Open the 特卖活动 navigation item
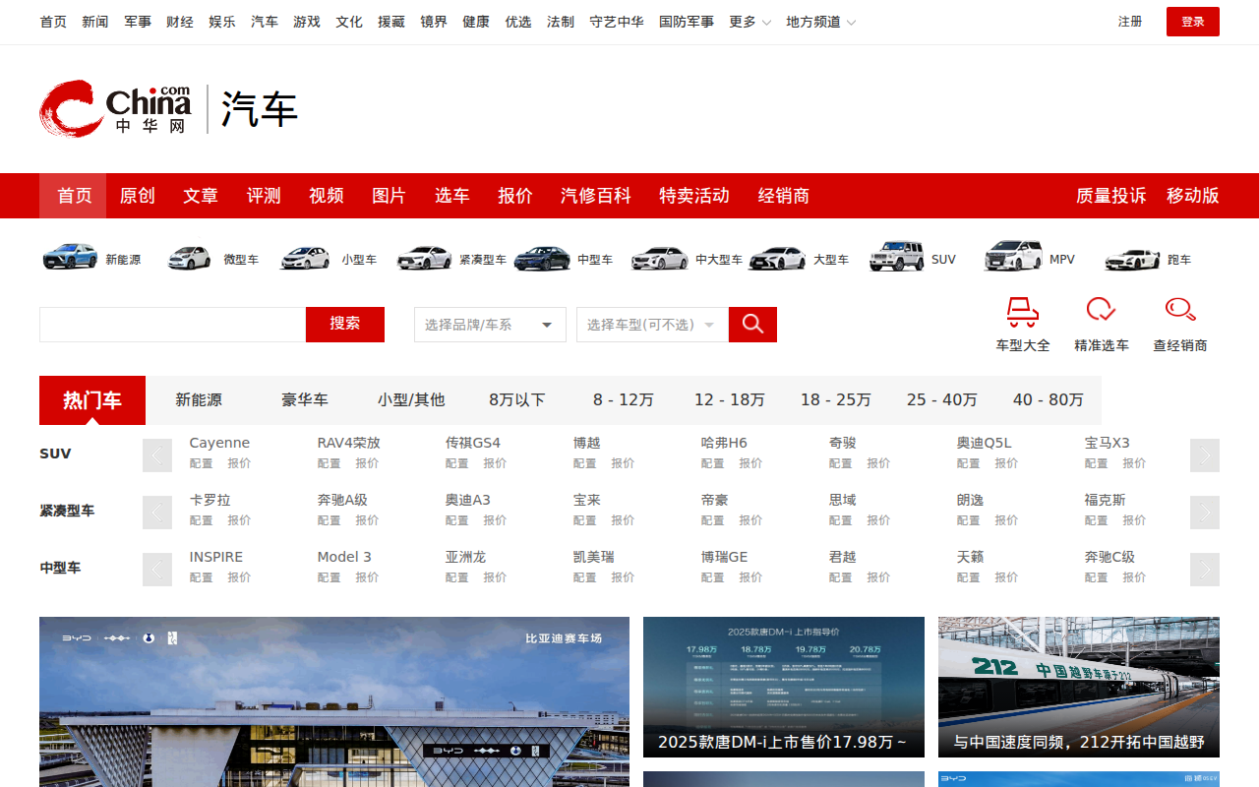Screen dimensions: 1259x787 694,196
